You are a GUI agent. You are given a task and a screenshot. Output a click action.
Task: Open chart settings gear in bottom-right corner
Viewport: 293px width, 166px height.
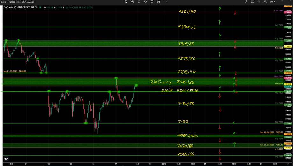pos(288,164)
